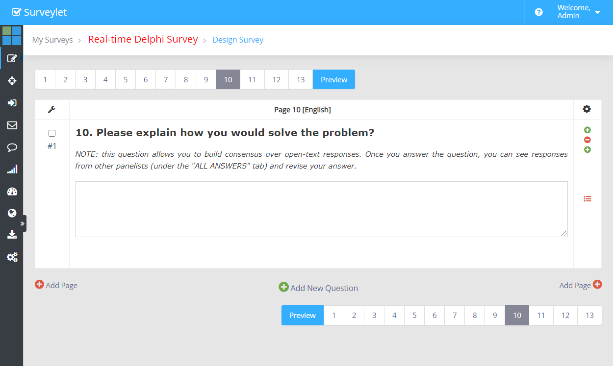This screenshot has width=613, height=366.
Task: Tick the checkbox for question #1
Action: coord(52,133)
